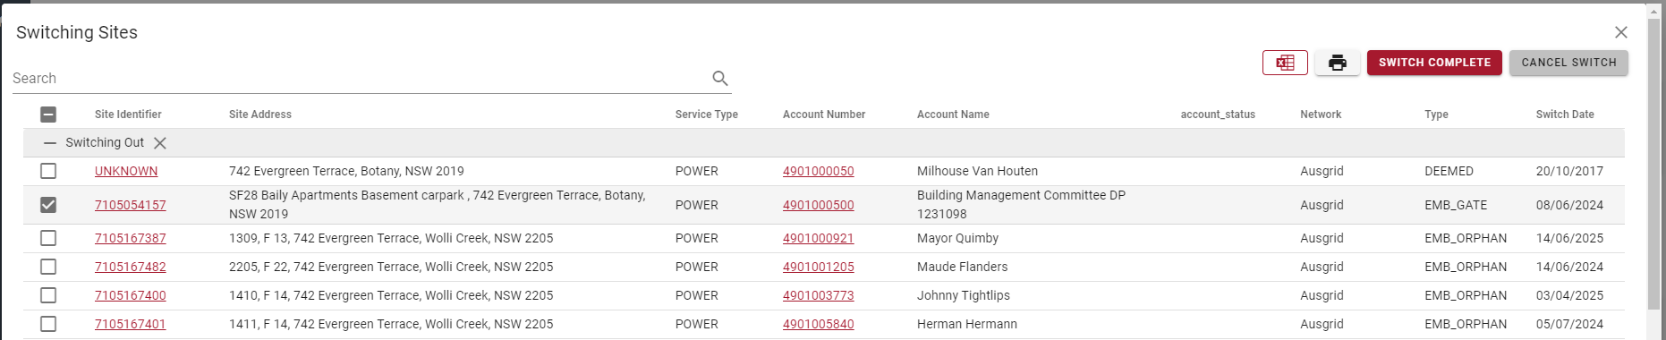This screenshot has height=340, width=1666.
Task: Open site identifier 7105167482
Action: (131, 267)
